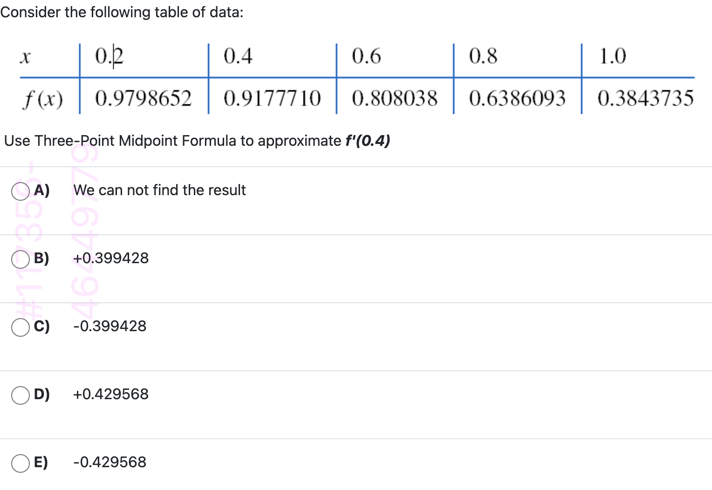Click the table cell containing 0.6386093

(518, 98)
